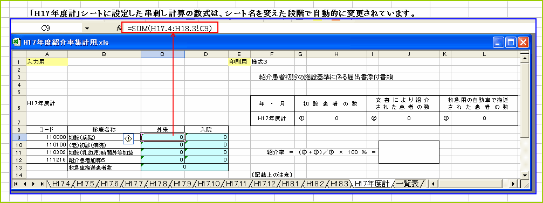Switch to the H17.8 sheet tab
Viewport: 543px width, 203px height.
point(158,184)
